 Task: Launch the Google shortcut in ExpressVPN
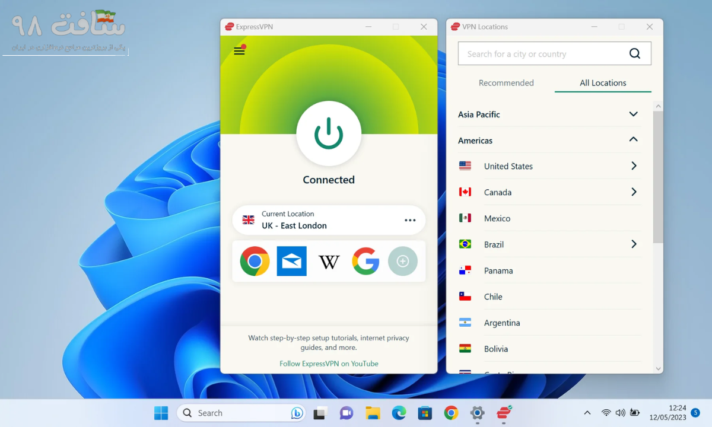365,261
